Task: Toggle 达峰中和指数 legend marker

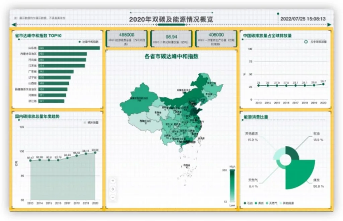Action: [x=80, y=42]
